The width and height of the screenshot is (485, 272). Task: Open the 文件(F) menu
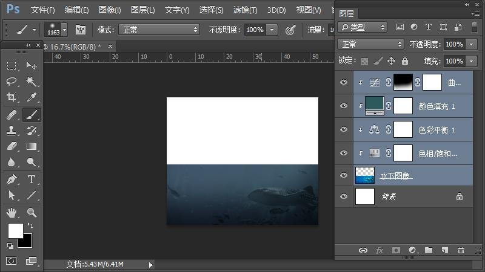[42, 10]
